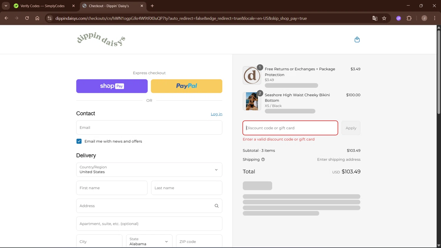Open Chrome three-dot menu
This screenshot has width=441, height=248.
[x=435, y=18]
